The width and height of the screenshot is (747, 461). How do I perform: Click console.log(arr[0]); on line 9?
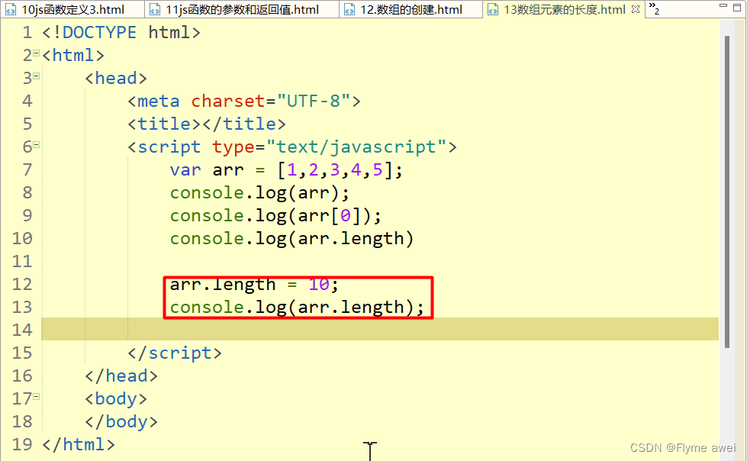(275, 215)
